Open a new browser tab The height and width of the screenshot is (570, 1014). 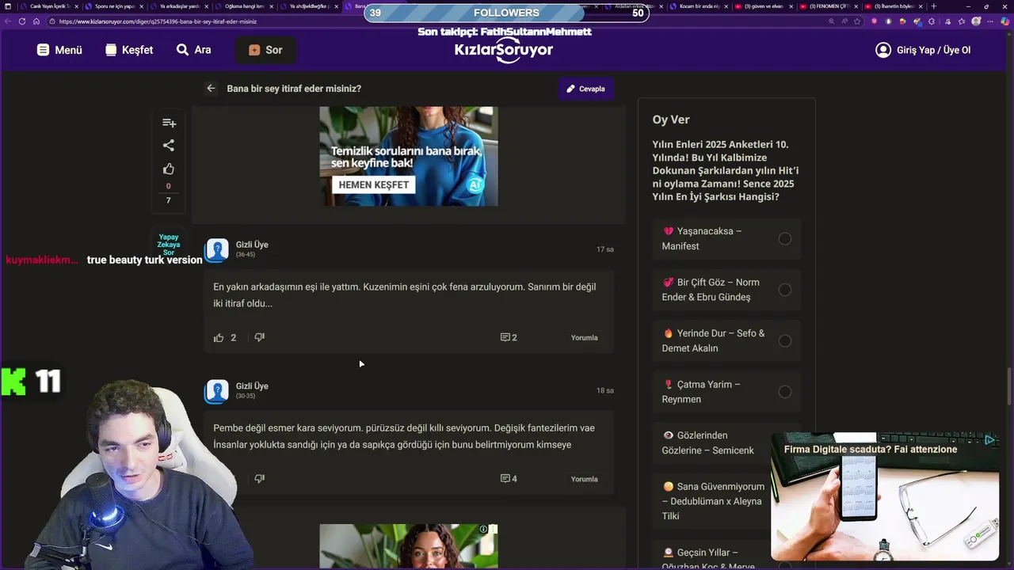click(934, 6)
